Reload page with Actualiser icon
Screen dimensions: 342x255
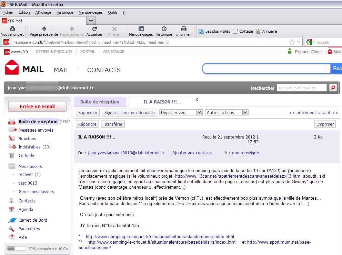coord(94,29)
